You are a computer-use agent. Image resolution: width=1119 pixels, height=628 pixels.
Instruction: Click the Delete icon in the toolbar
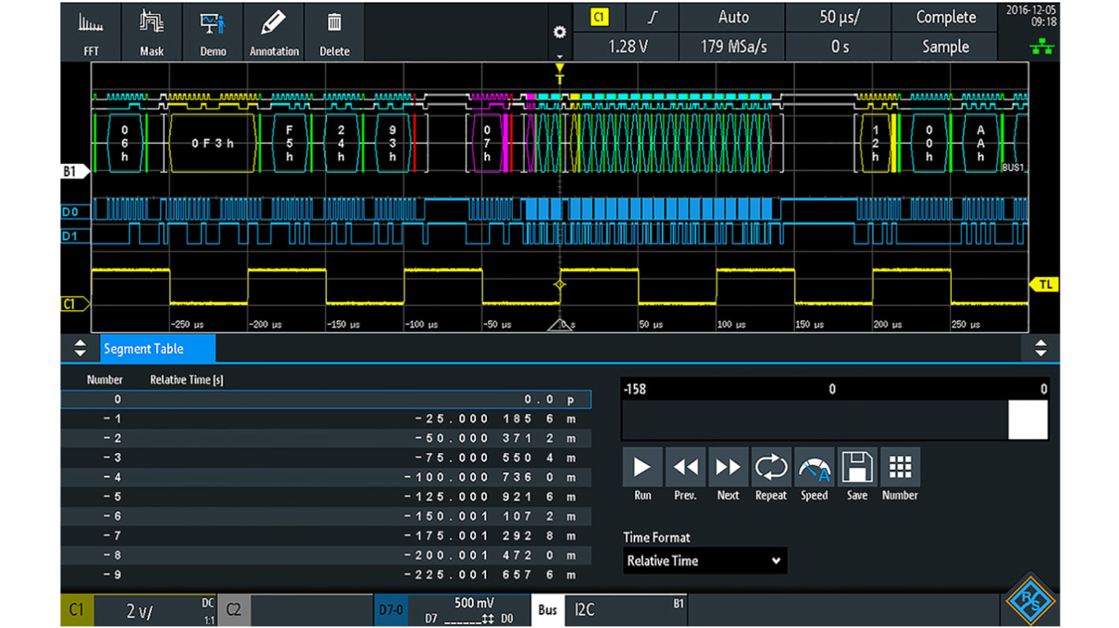[x=334, y=31]
